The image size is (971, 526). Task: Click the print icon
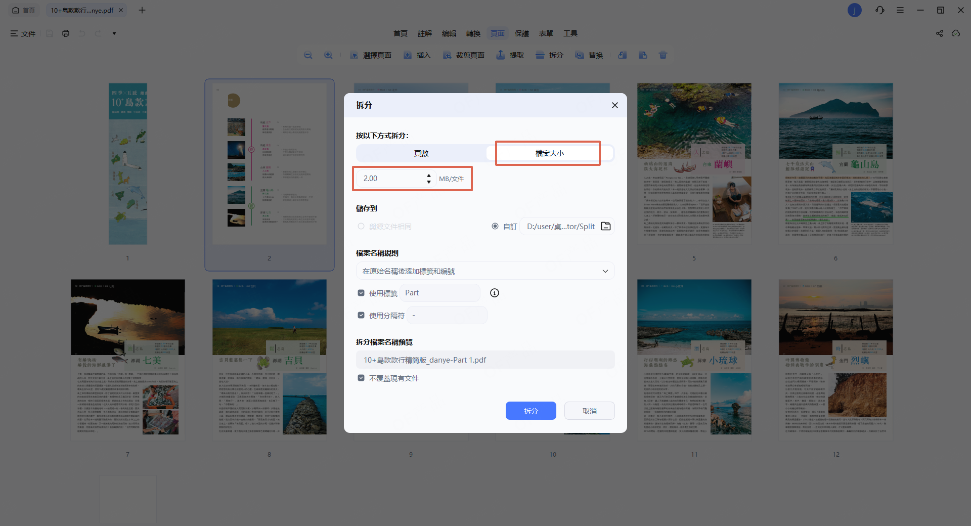point(66,33)
